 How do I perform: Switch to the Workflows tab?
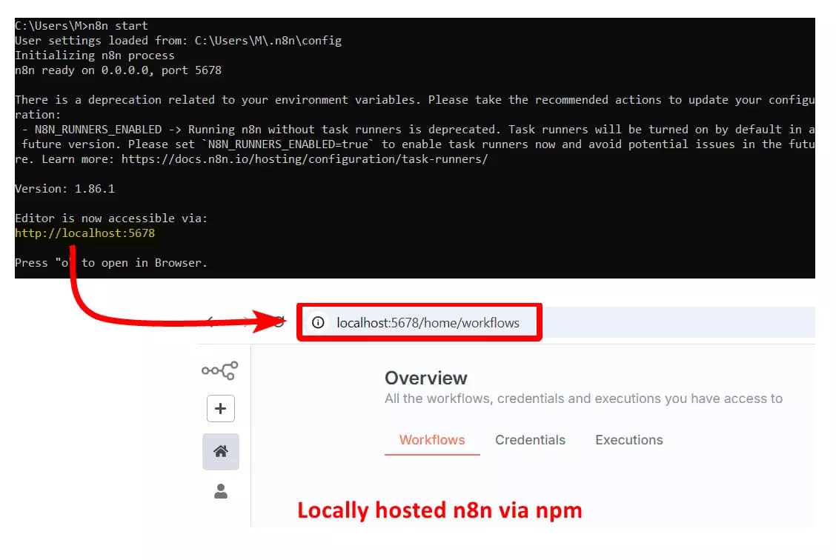432,440
